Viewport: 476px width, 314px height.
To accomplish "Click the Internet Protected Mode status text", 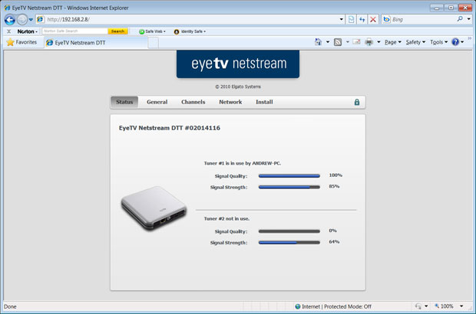I will (336, 306).
